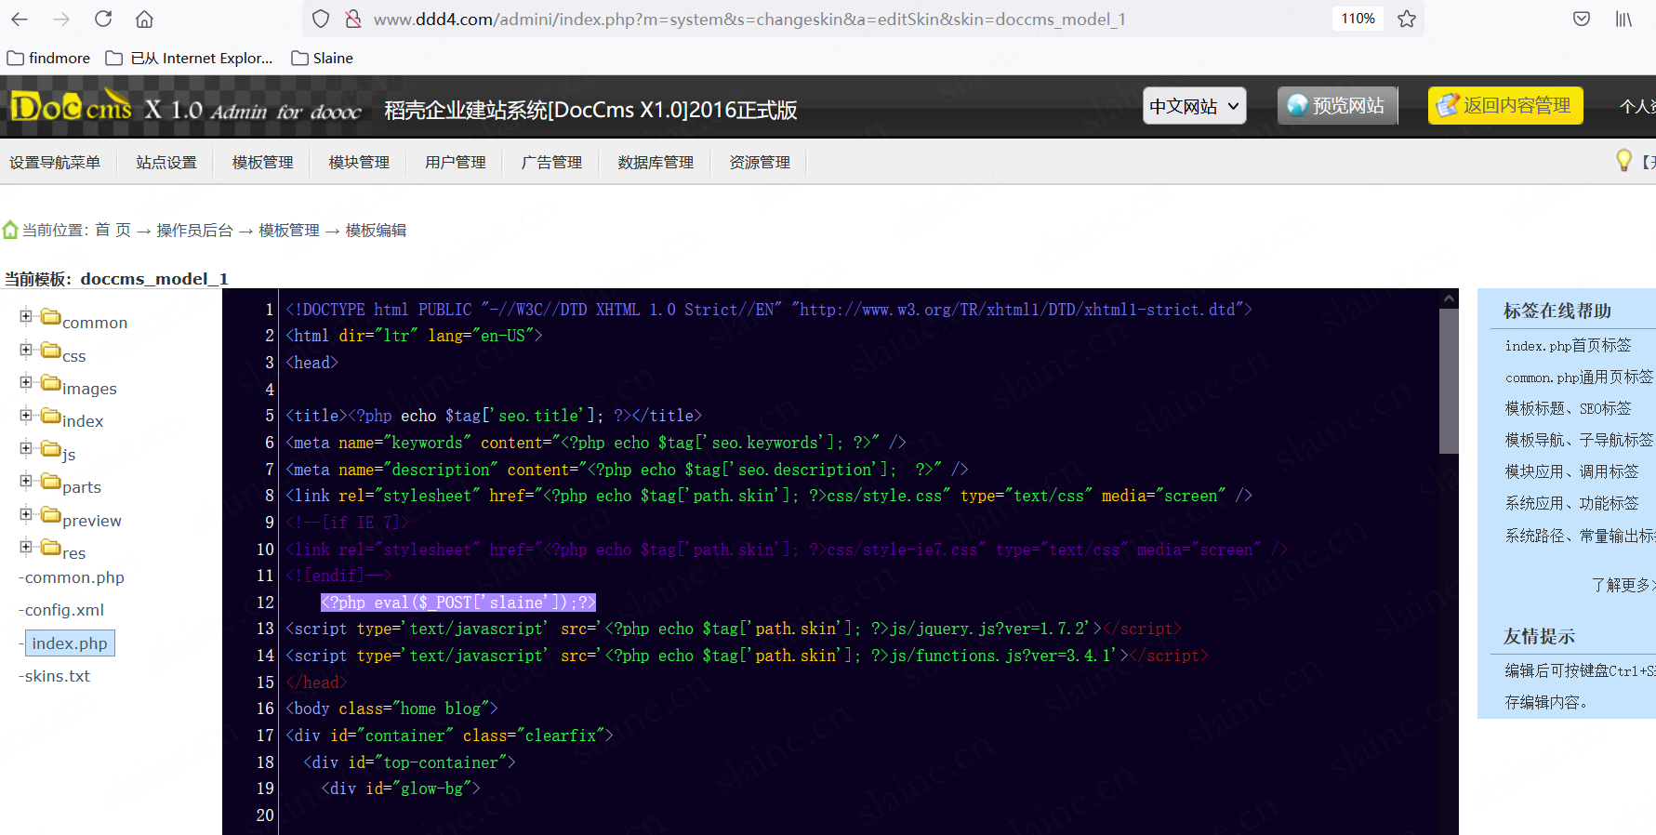Open the 用户管理 menu
The height and width of the screenshot is (835, 1656).
pos(456,162)
